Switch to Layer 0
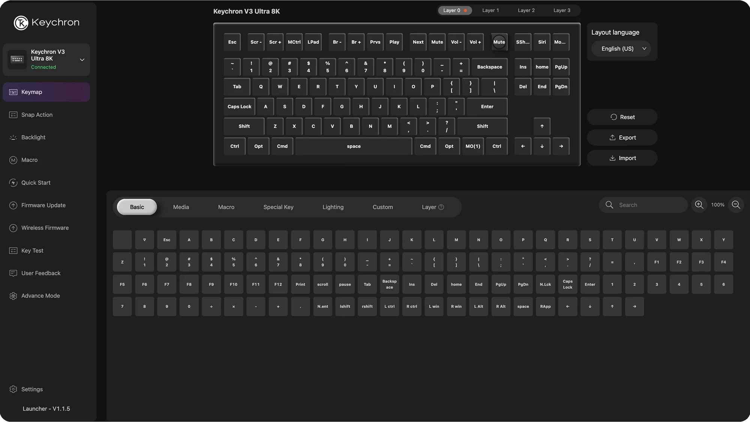This screenshot has width=750, height=422. (455, 10)
